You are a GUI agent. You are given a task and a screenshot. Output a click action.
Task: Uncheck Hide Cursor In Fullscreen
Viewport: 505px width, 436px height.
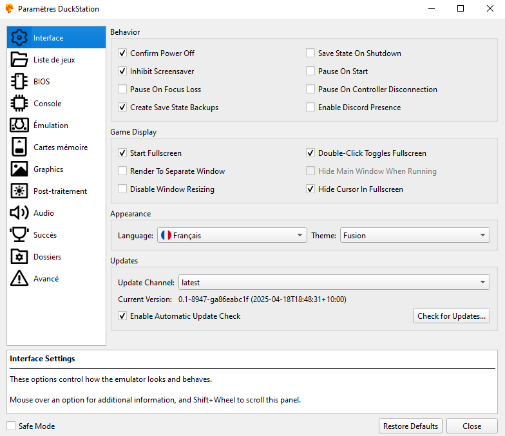[310, 189]
